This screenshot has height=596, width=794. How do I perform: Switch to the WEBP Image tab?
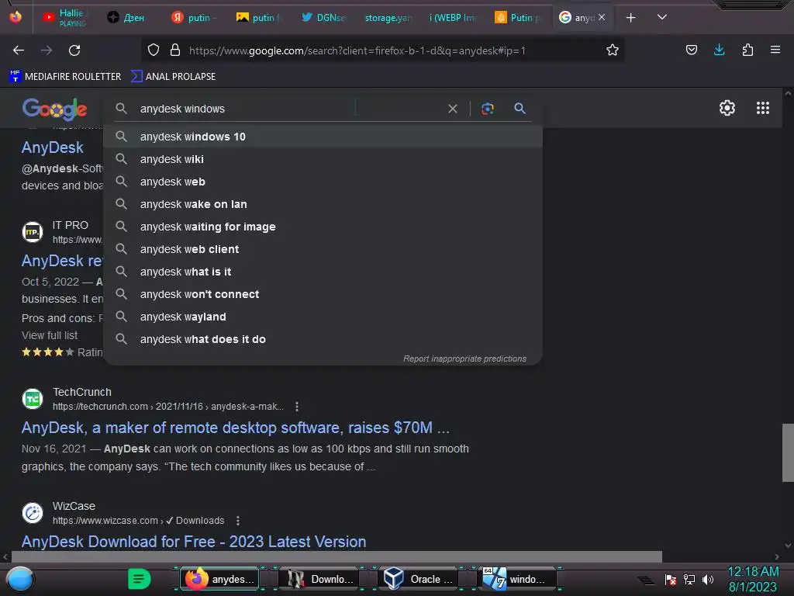tap(453, 18)
